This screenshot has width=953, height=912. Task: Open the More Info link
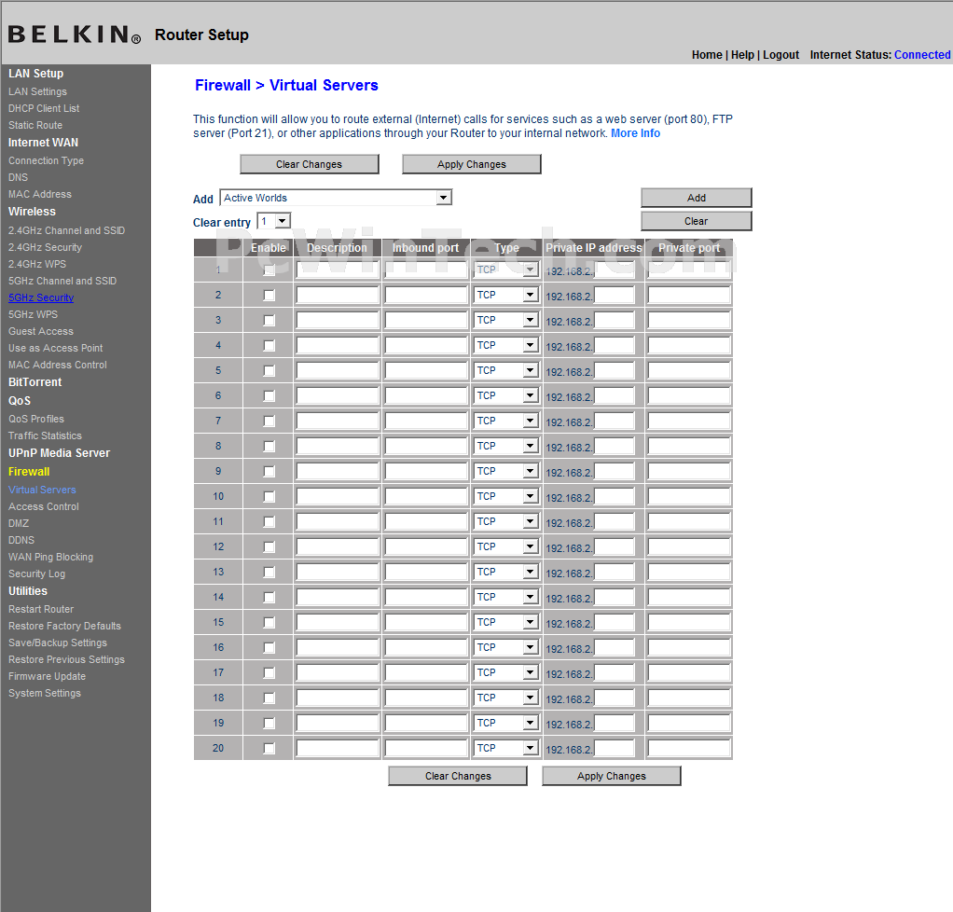pyautogui.click(x=635, y=133)
